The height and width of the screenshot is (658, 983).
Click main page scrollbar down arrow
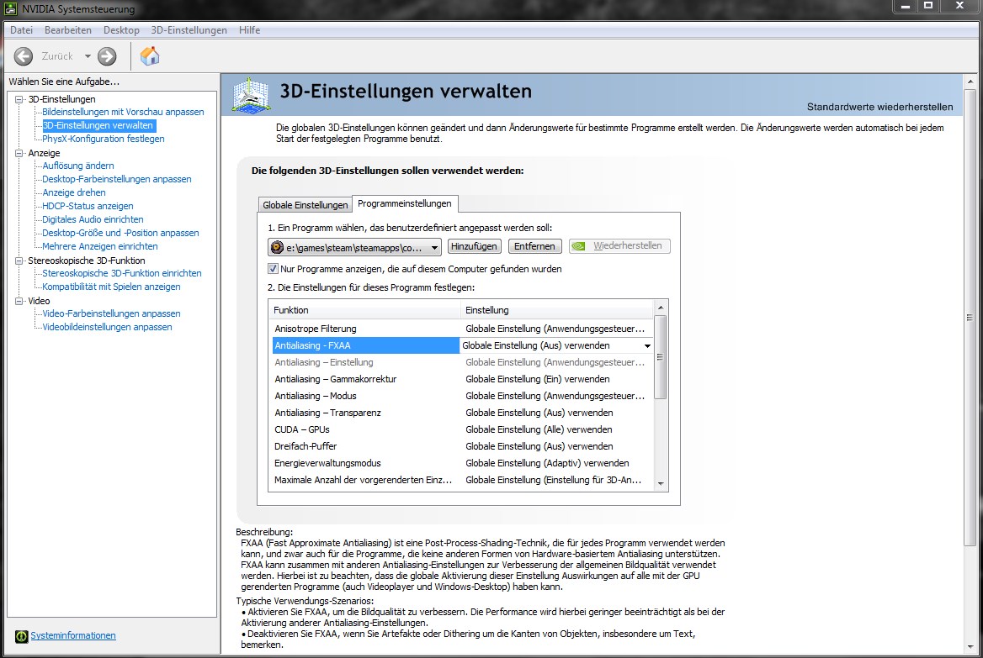(x=970, y=647)
